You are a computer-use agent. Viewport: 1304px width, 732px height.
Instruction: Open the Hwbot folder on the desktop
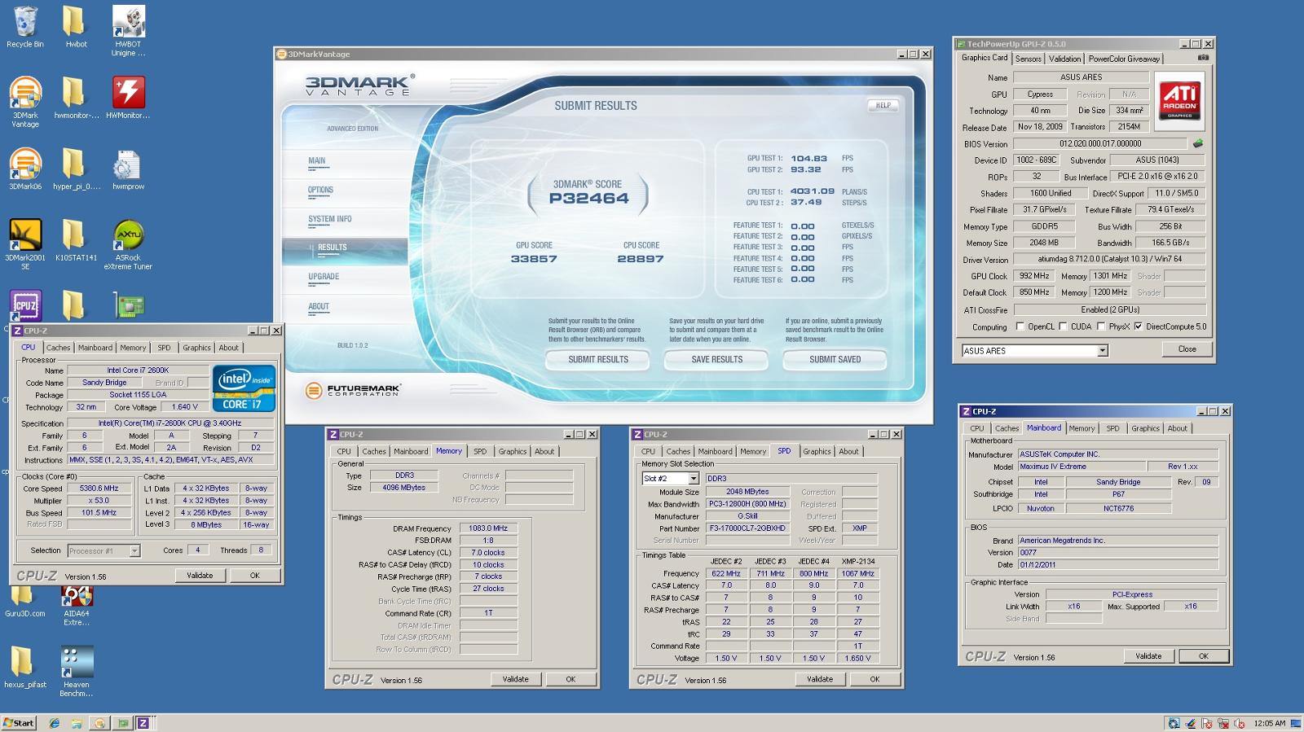pos(76,27)
